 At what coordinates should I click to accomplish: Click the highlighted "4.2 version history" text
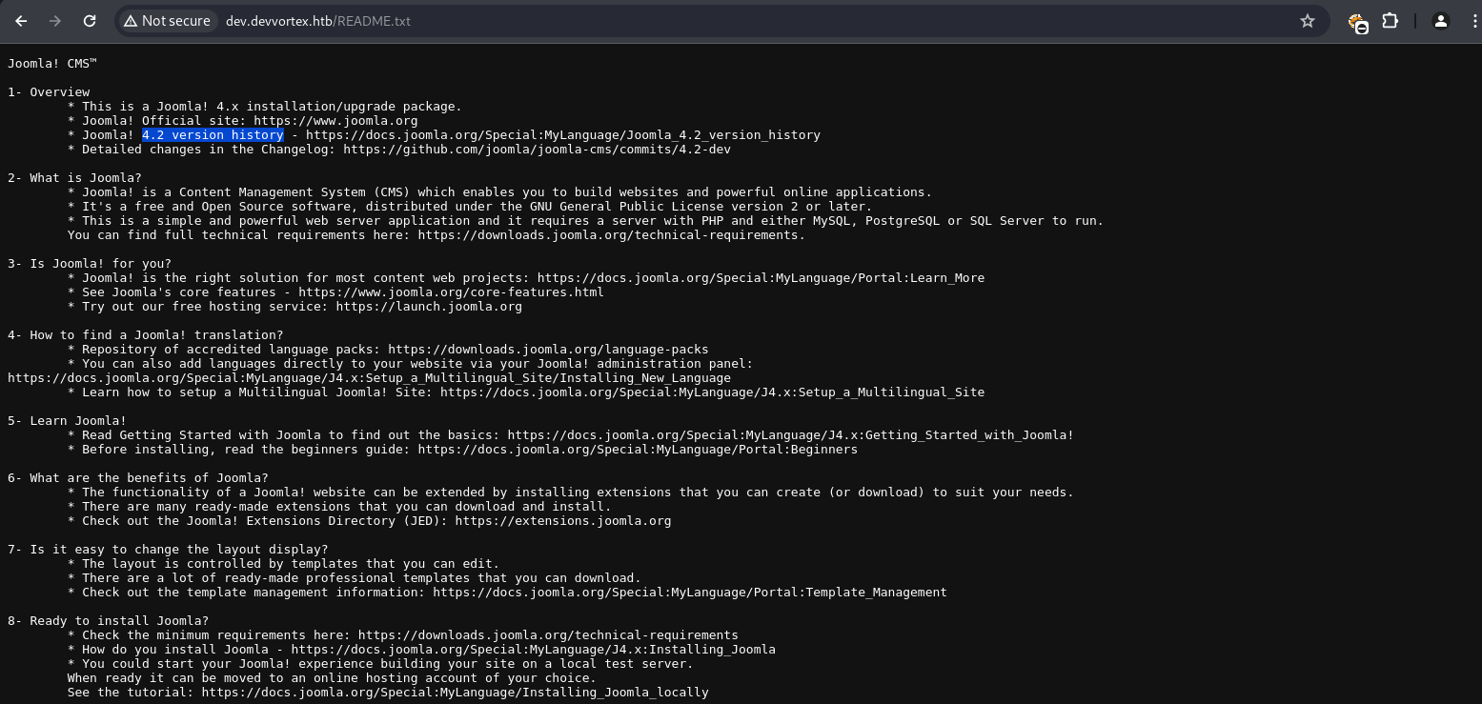pos(213,135)
